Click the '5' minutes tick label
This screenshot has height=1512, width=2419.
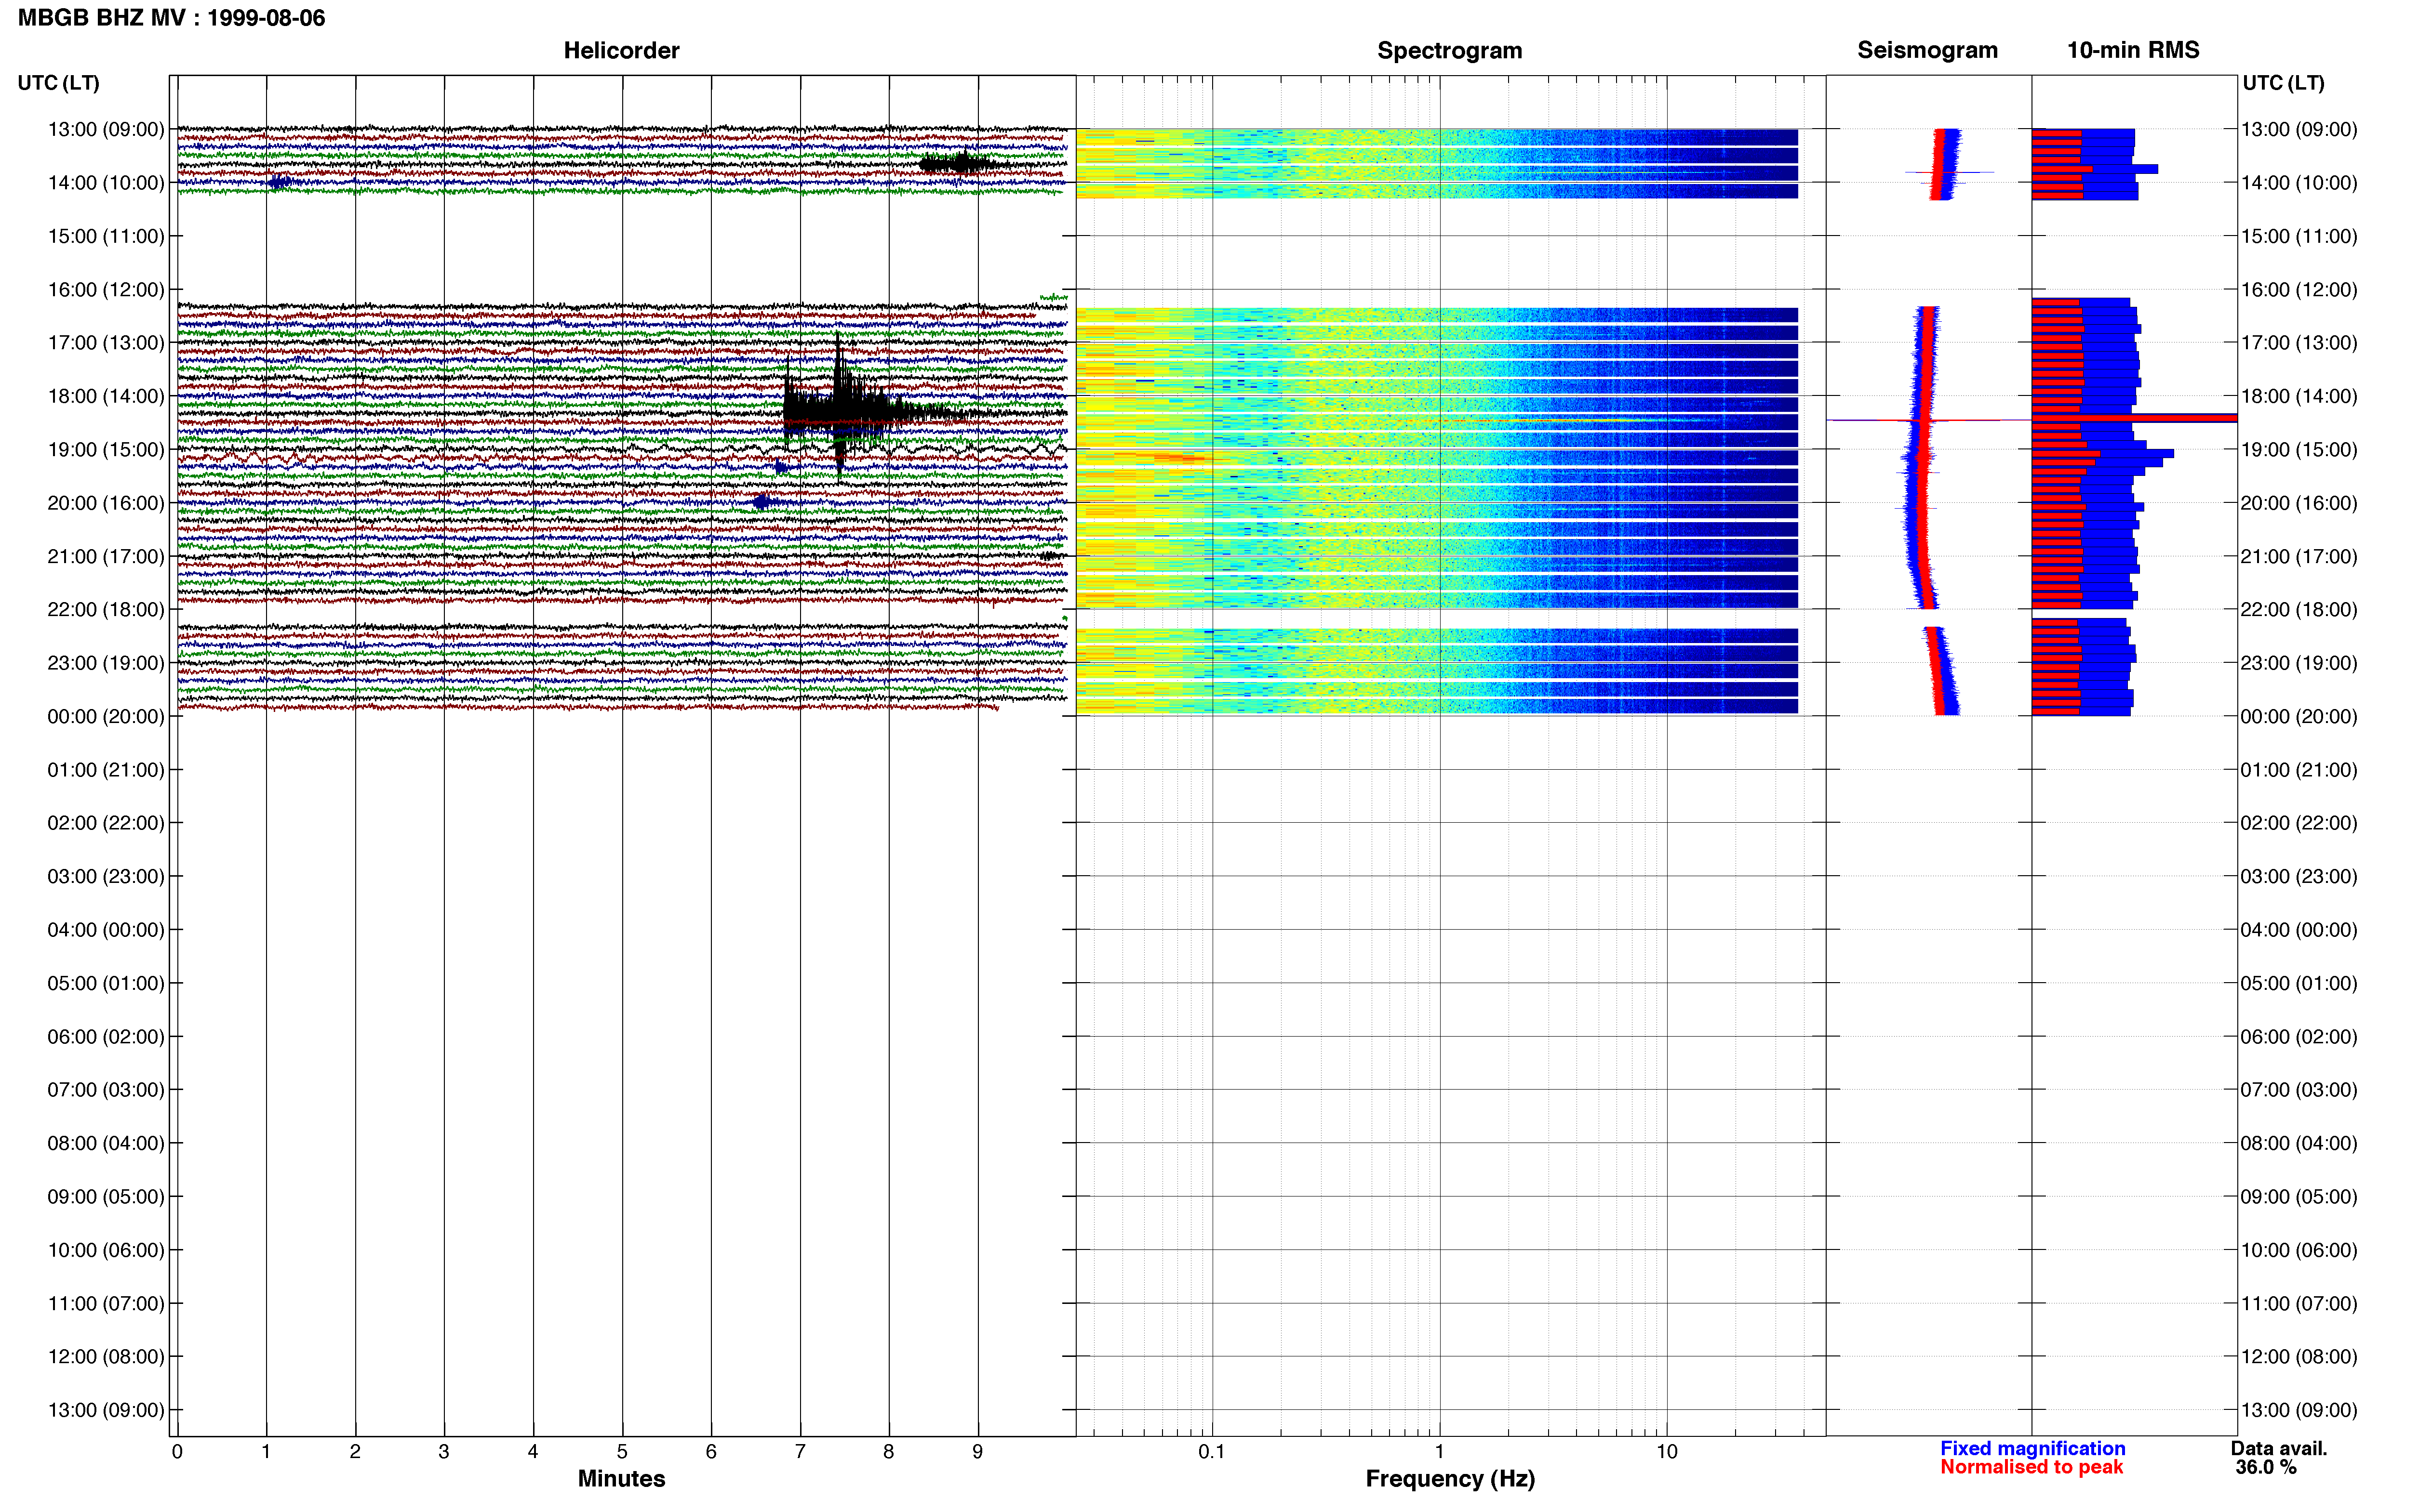click(622, 1452)
